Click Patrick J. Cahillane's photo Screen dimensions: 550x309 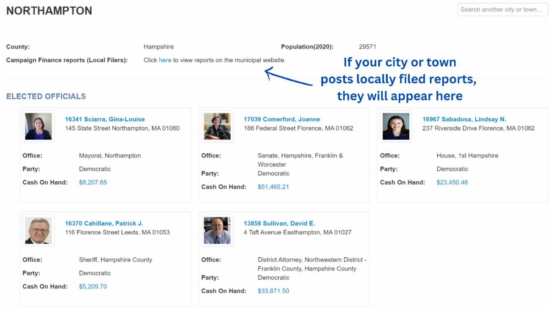pos(38,231)
